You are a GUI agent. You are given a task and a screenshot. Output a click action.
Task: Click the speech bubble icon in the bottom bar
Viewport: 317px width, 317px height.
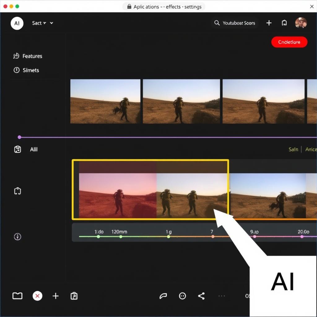tap(164, 296)
